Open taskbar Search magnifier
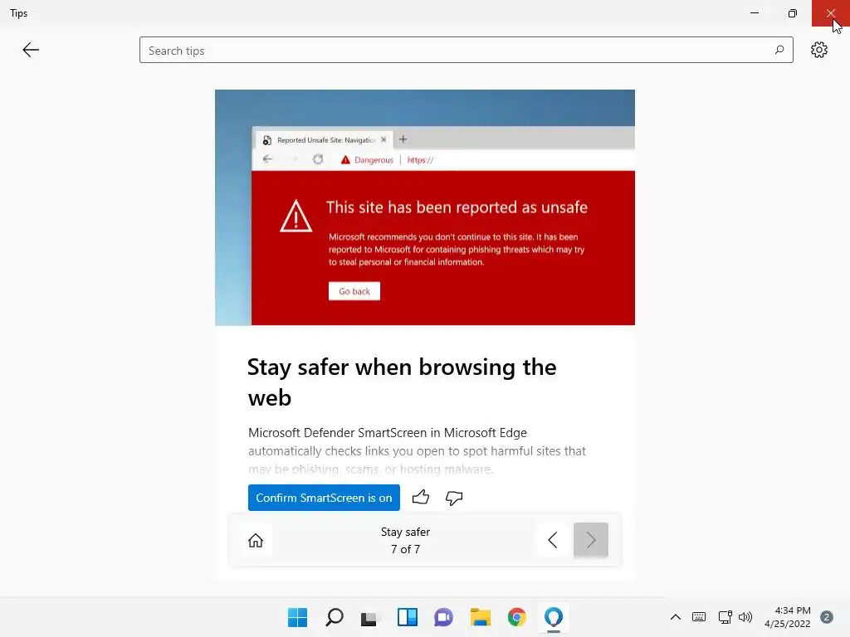Viewport: 850px width, 637px height. (x=334, y=617)
